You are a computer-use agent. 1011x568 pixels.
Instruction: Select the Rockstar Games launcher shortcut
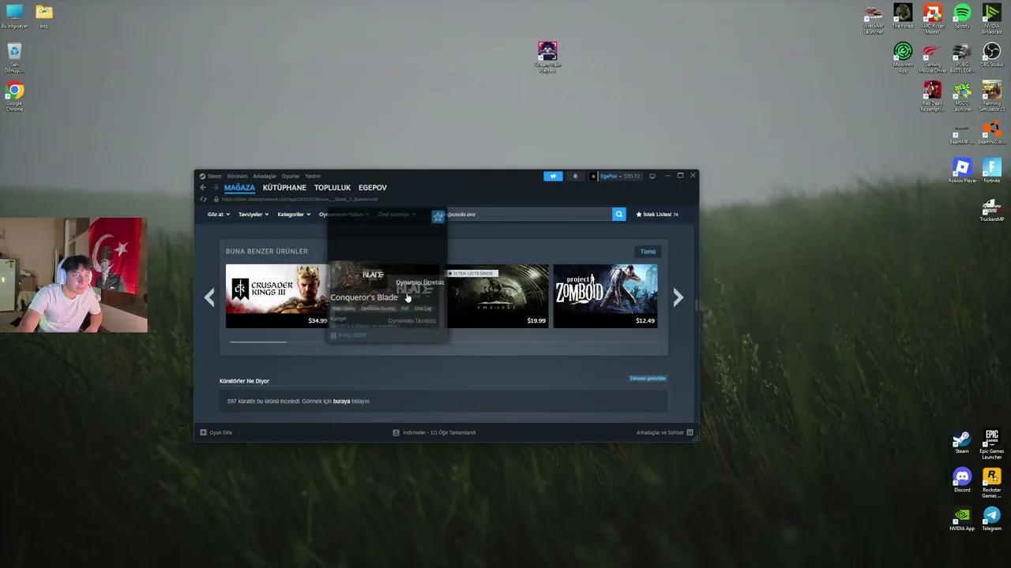point(991,483)
